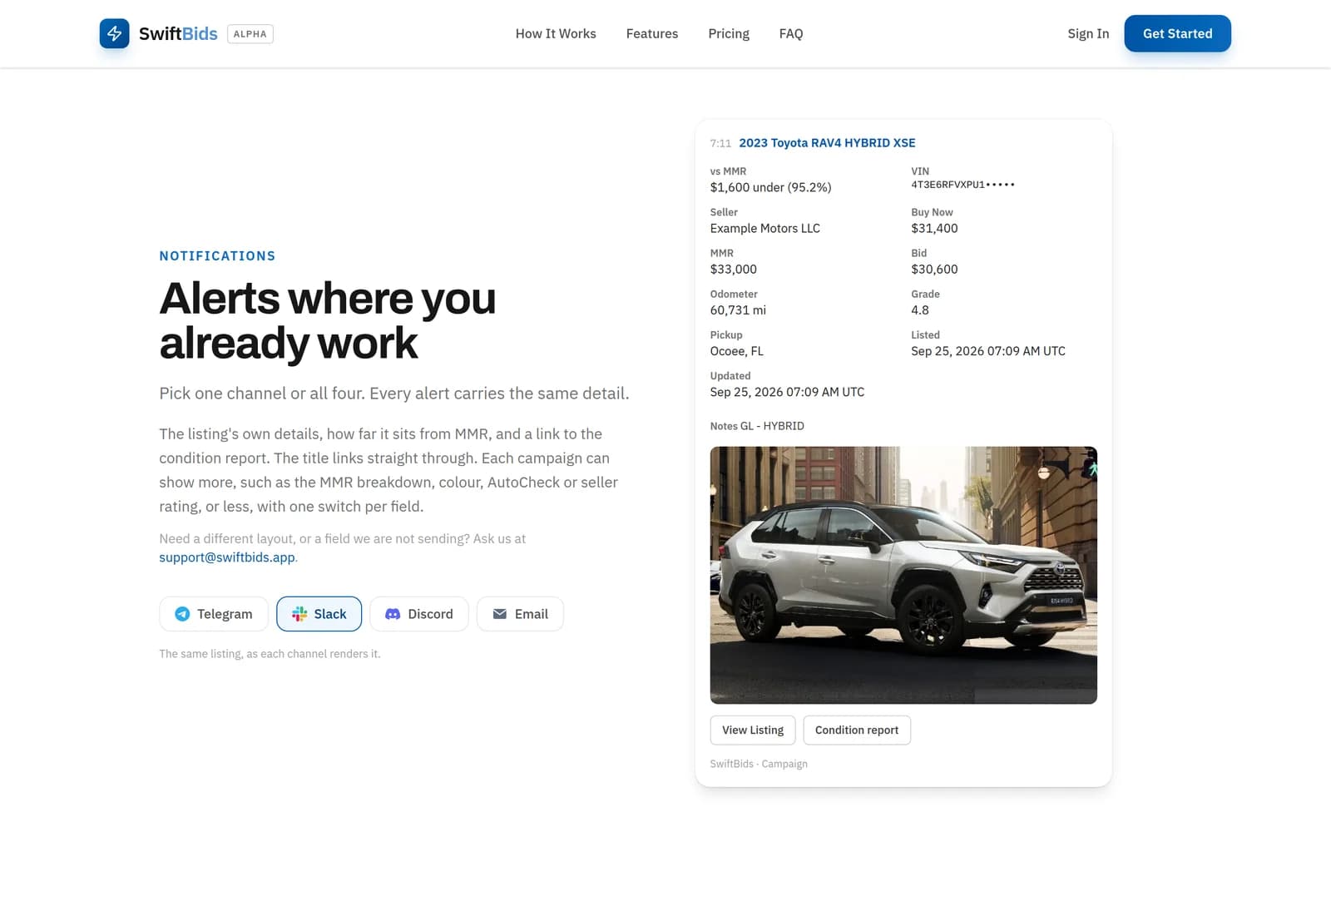Click the Condition report button

click(x=857, y=730)
